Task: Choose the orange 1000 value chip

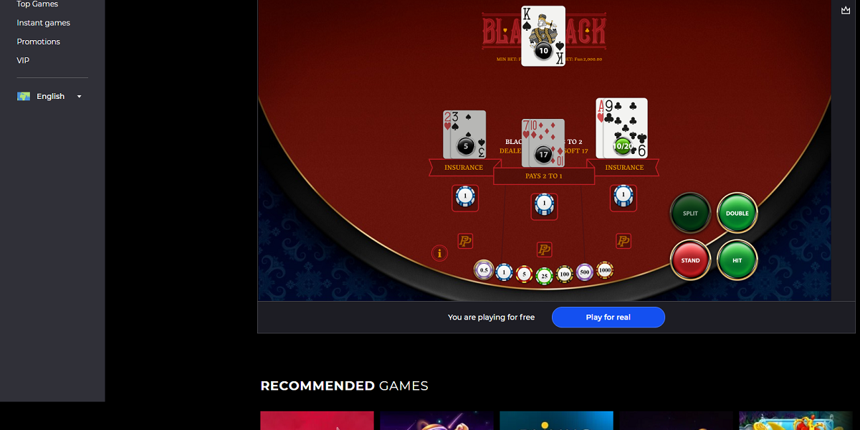Action: click(x=605, y=269)
